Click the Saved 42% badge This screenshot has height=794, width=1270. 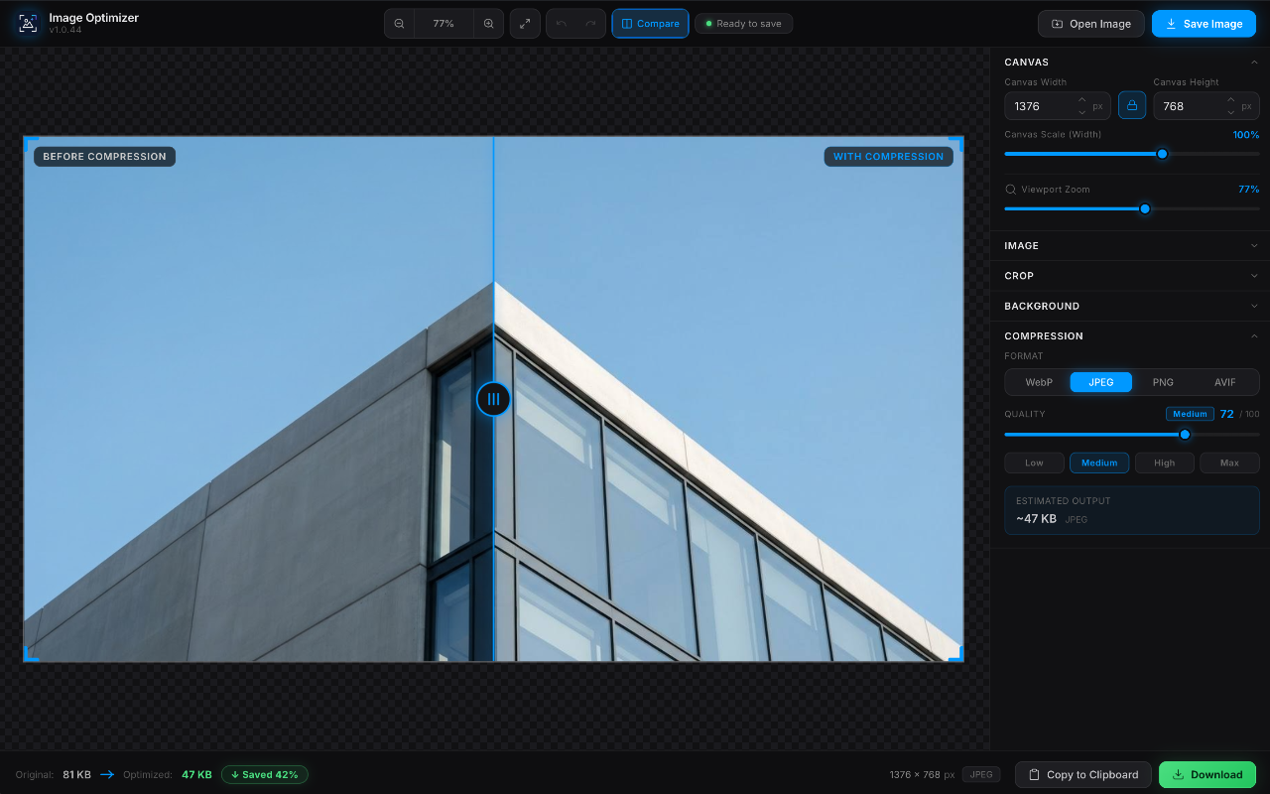pyautogui.click(x=265, y=774)
